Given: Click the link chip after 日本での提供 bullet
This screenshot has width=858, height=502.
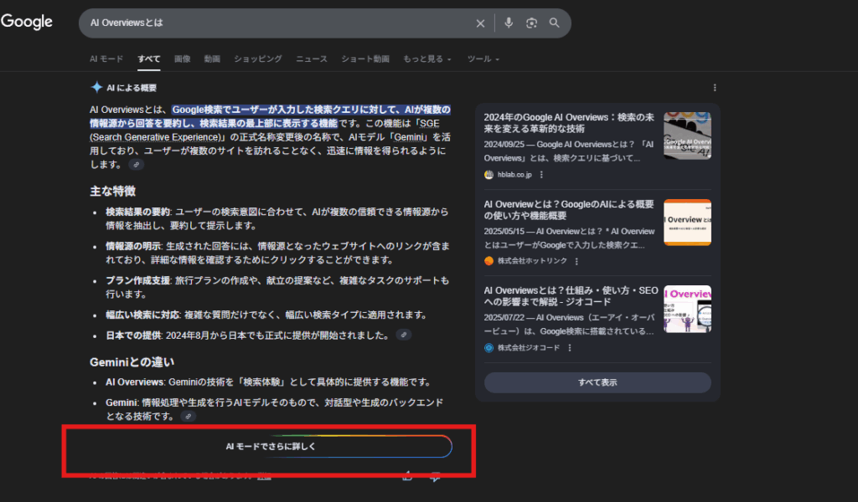Looking at the screenshot, I should [x=403, y=335].
